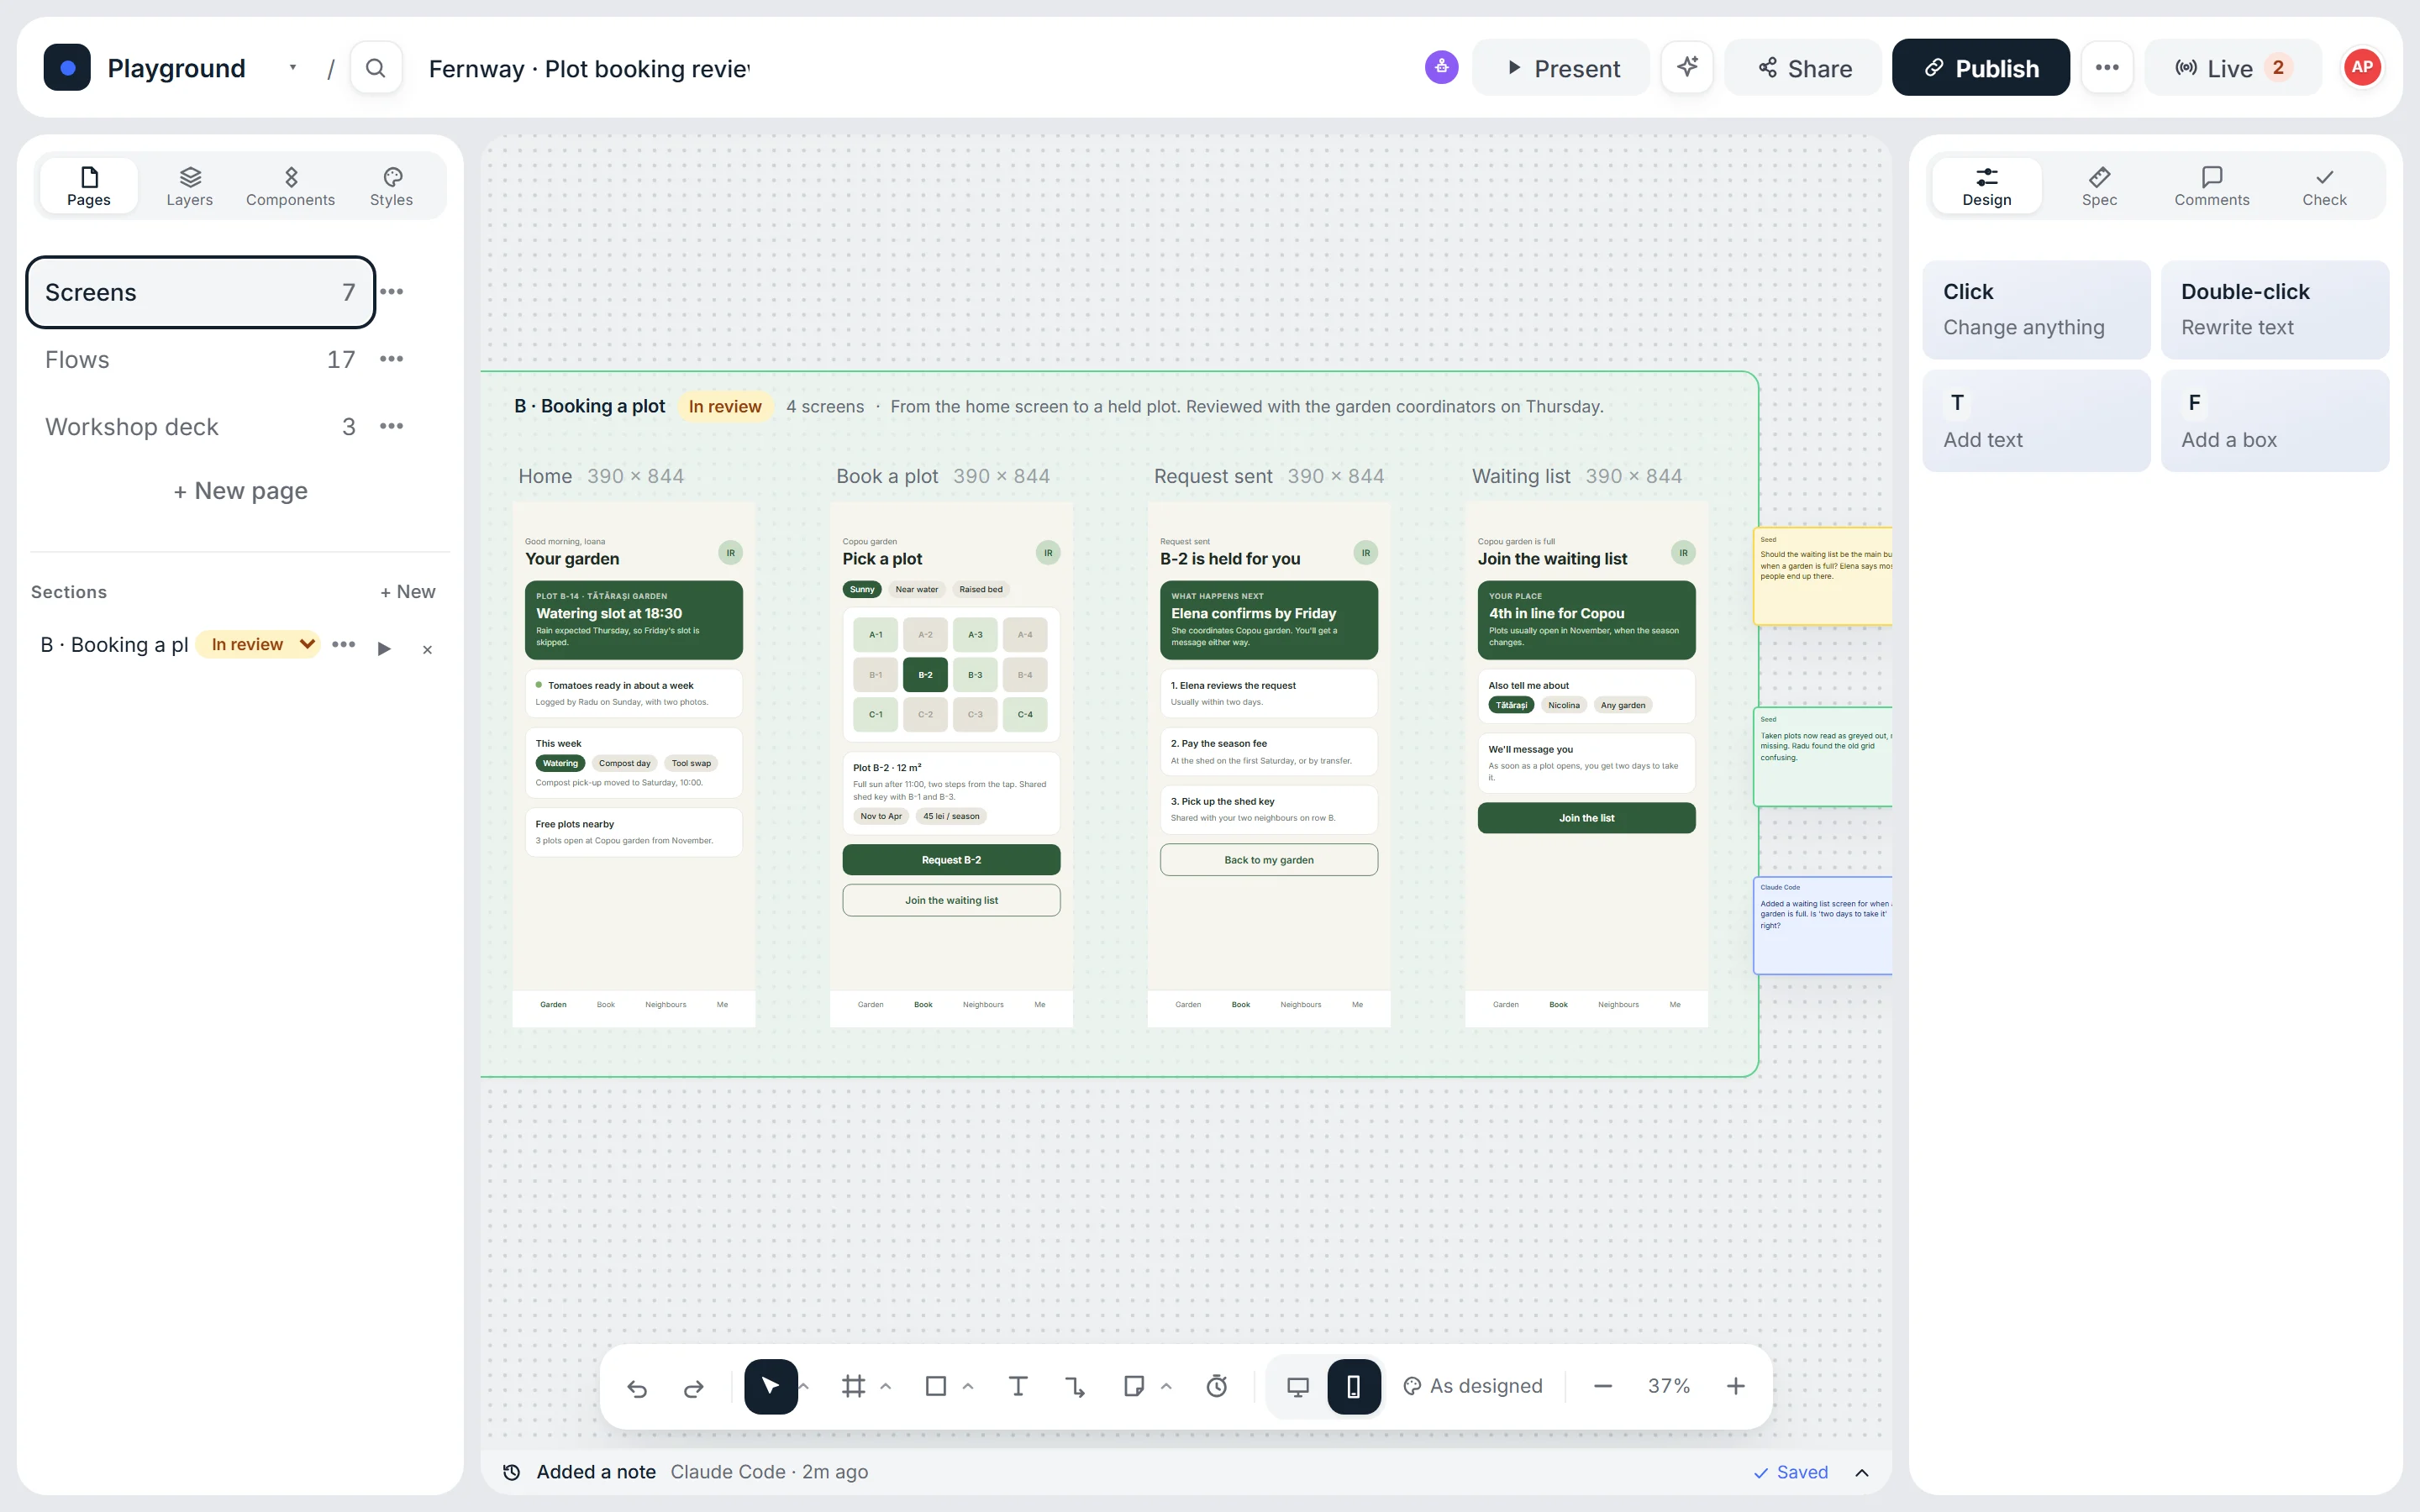Click the Share button
The image size is (2420, 1512).
(1804, 68)
